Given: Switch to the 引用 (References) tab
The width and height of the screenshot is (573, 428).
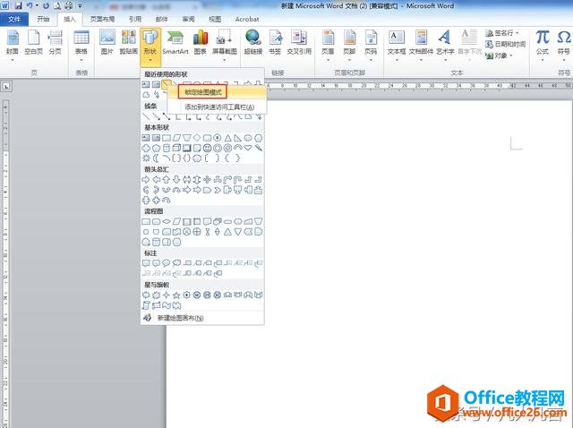Looking at the screenshot, I should point(135,19).
